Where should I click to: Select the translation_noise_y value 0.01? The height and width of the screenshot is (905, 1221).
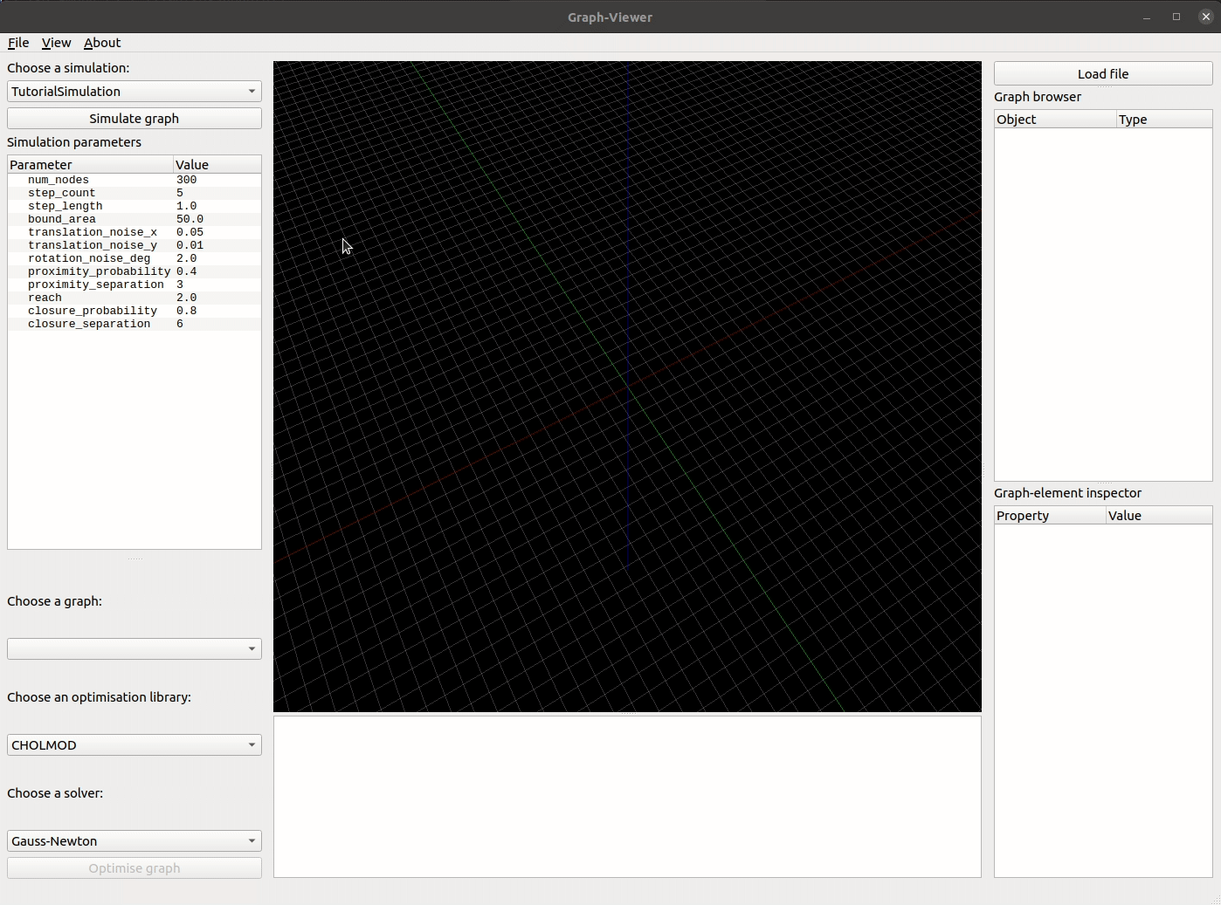point(190,245)
